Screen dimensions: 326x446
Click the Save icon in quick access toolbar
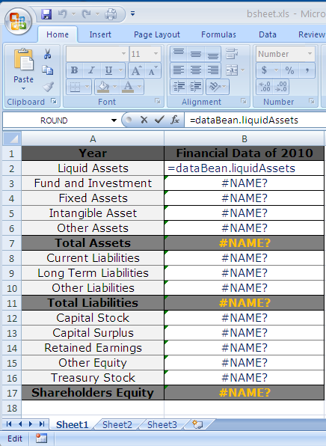tap(46, 14)
